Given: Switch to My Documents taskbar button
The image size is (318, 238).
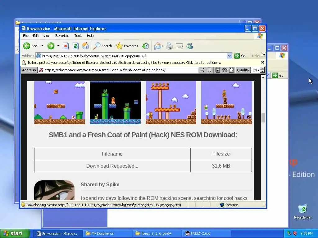Looking at the screenshot, I should tap(107, 234).
